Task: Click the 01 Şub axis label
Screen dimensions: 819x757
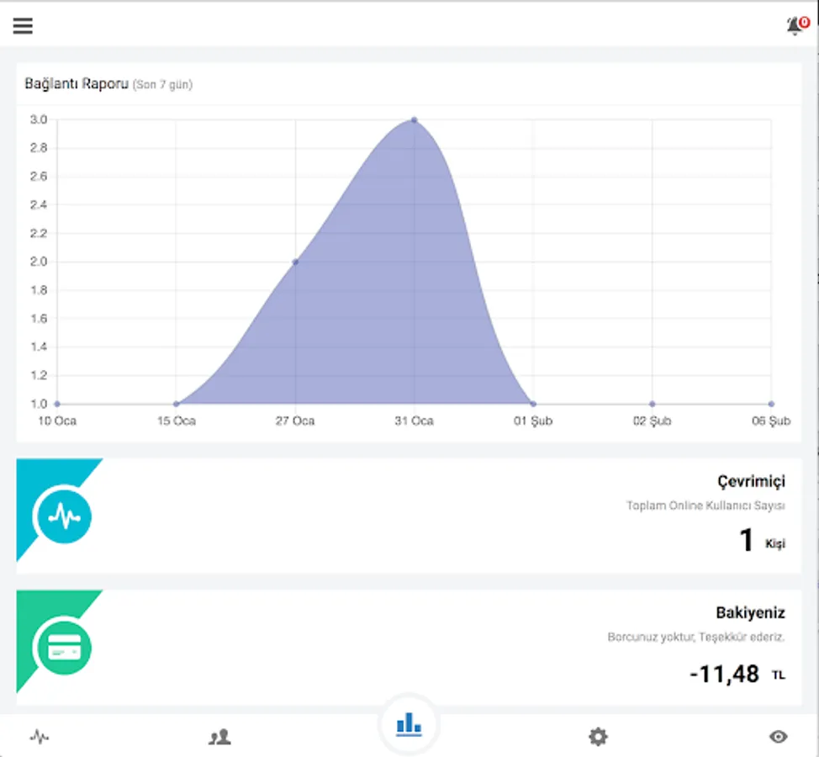Action: 533,421
